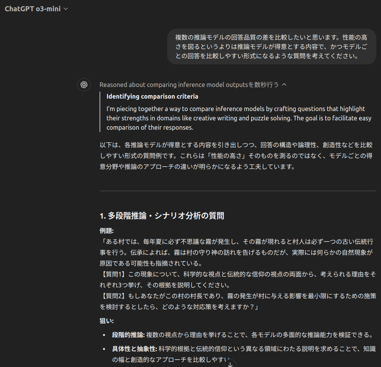Open the ChatGPT o3-mini model selector
The width and height of the screenshot is (381, 367).
[x=36, y=9]
